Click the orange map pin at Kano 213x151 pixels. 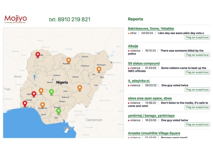[69, 61]
